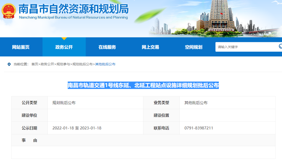This screenshot has height=166, width=282.
Task: Open the 规划参与 breadcrumb link
Action: [63, 64]
